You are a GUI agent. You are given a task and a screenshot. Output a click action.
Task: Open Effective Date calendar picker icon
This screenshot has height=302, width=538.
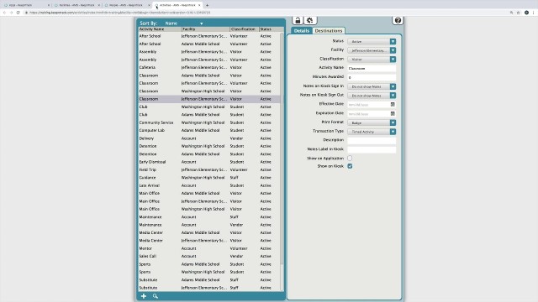pyautogui.click(x=393, y=104)
